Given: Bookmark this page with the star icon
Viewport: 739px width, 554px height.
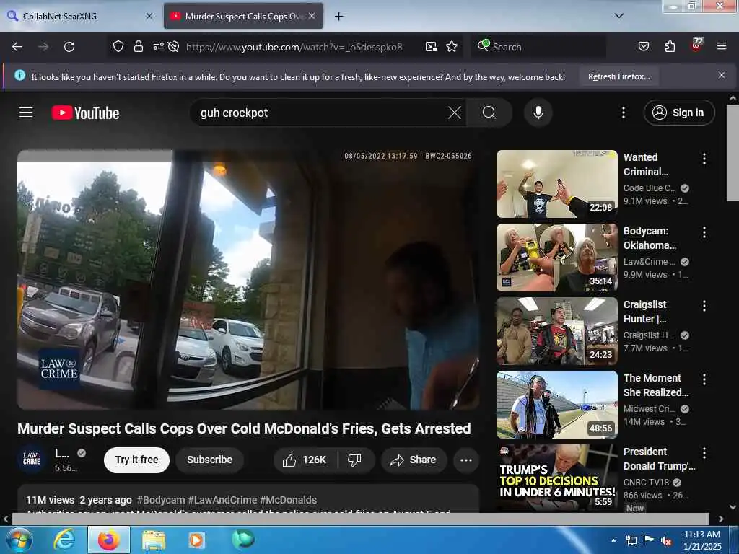Looking at the screenshot, I should tap(452, 47).
